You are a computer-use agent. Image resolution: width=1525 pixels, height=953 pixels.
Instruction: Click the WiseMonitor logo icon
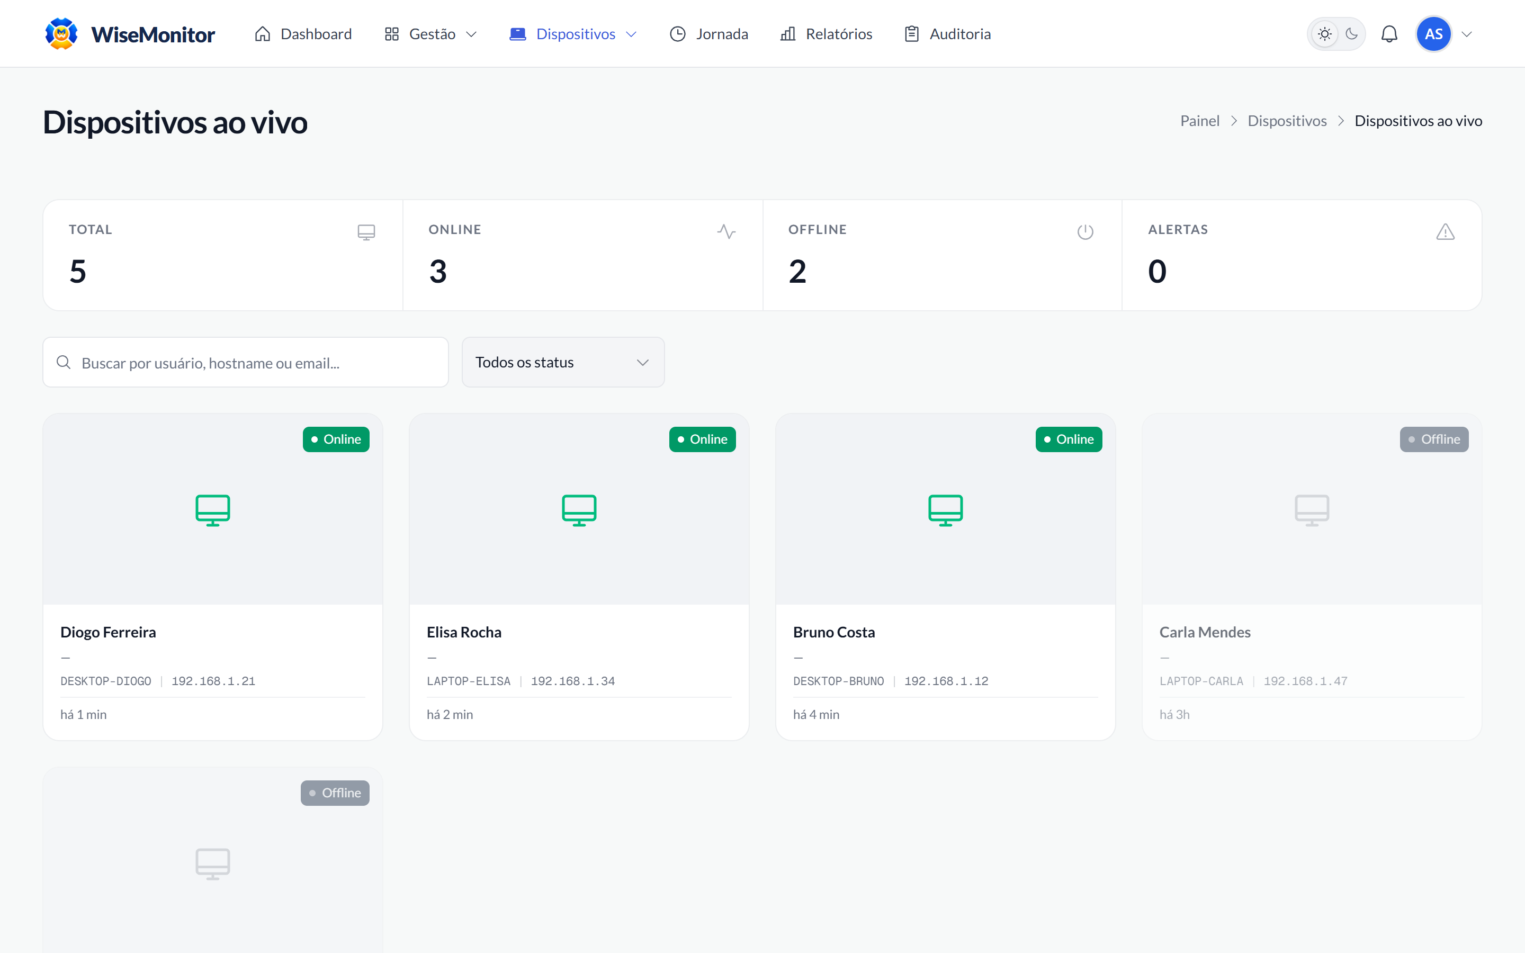click(61, 34)
